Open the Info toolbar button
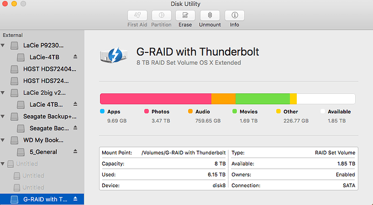The width and height of the screenshot is (373, 205). (x=235, y=16)
